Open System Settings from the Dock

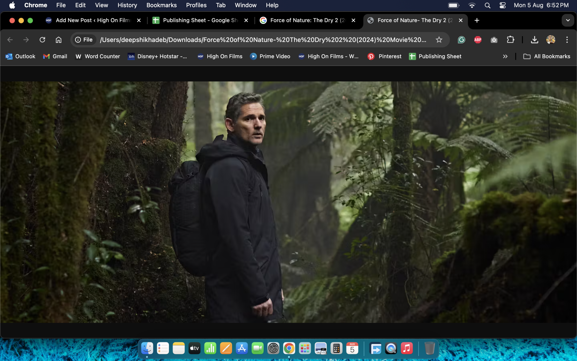pyautogui.click(x=273, y=348)
